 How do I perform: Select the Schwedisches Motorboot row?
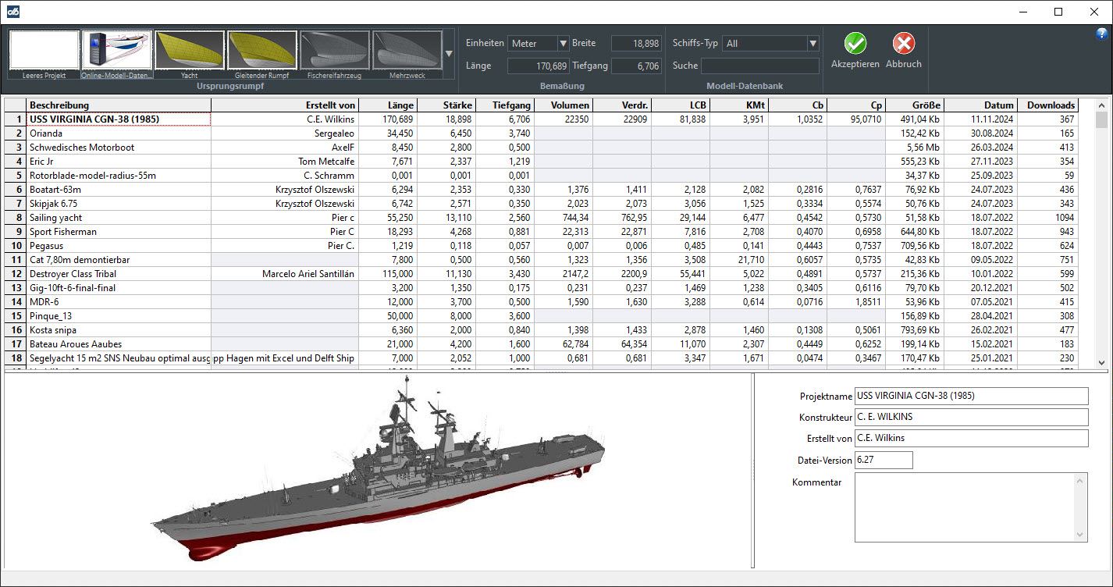541,148
